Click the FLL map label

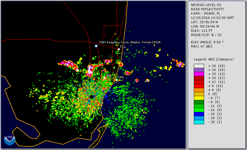click(x=123, y=47)
